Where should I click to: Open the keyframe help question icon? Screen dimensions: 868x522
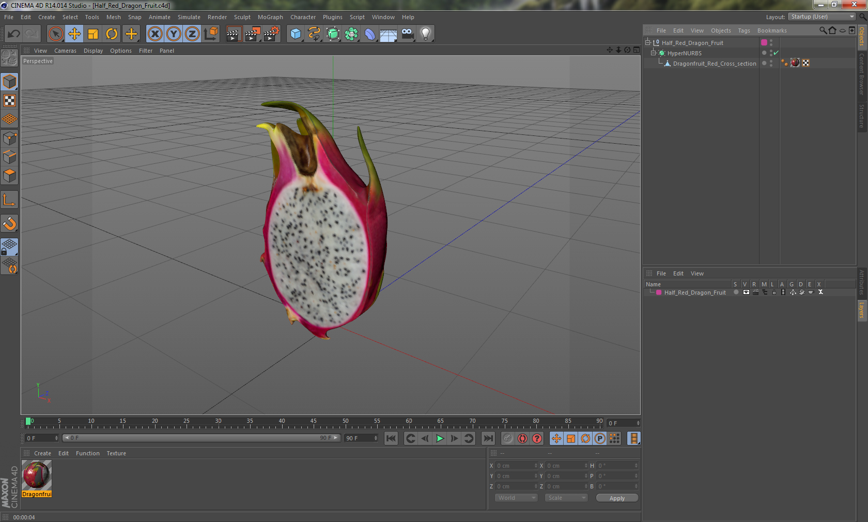[x=537, y=438]
